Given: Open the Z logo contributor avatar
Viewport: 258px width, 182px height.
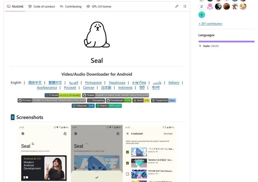Looking at the screenshot, I should (x=202, y=6).
